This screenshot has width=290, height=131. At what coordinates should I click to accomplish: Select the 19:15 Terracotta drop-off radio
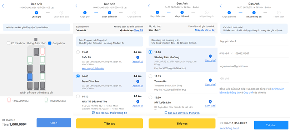pyautogui.click(x=151, y=76)
